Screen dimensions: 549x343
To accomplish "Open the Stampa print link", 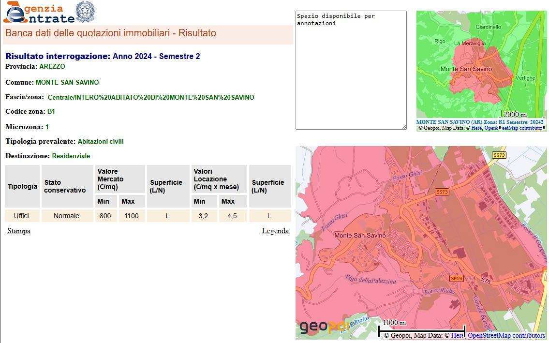I will (19, 231).
